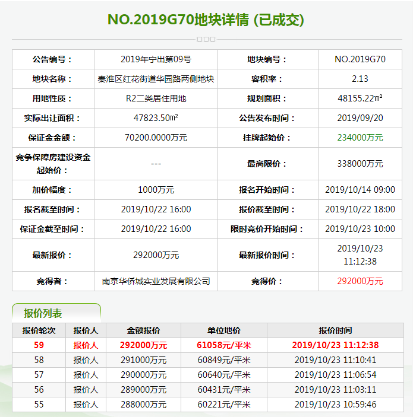Screen dimensions: 413x417
Task: Select round 55 quote amount 288000万元
Action: 143,405
